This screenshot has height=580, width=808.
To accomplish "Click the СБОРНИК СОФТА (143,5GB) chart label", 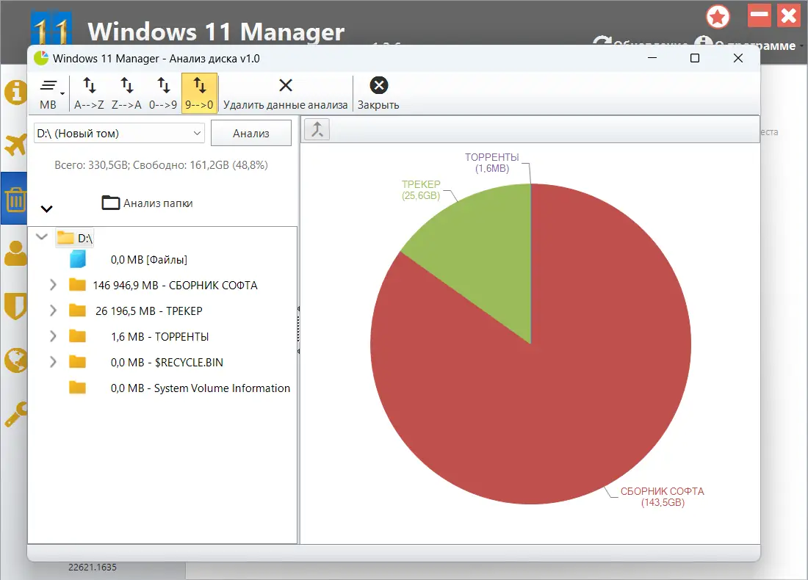I will point(662,496).
